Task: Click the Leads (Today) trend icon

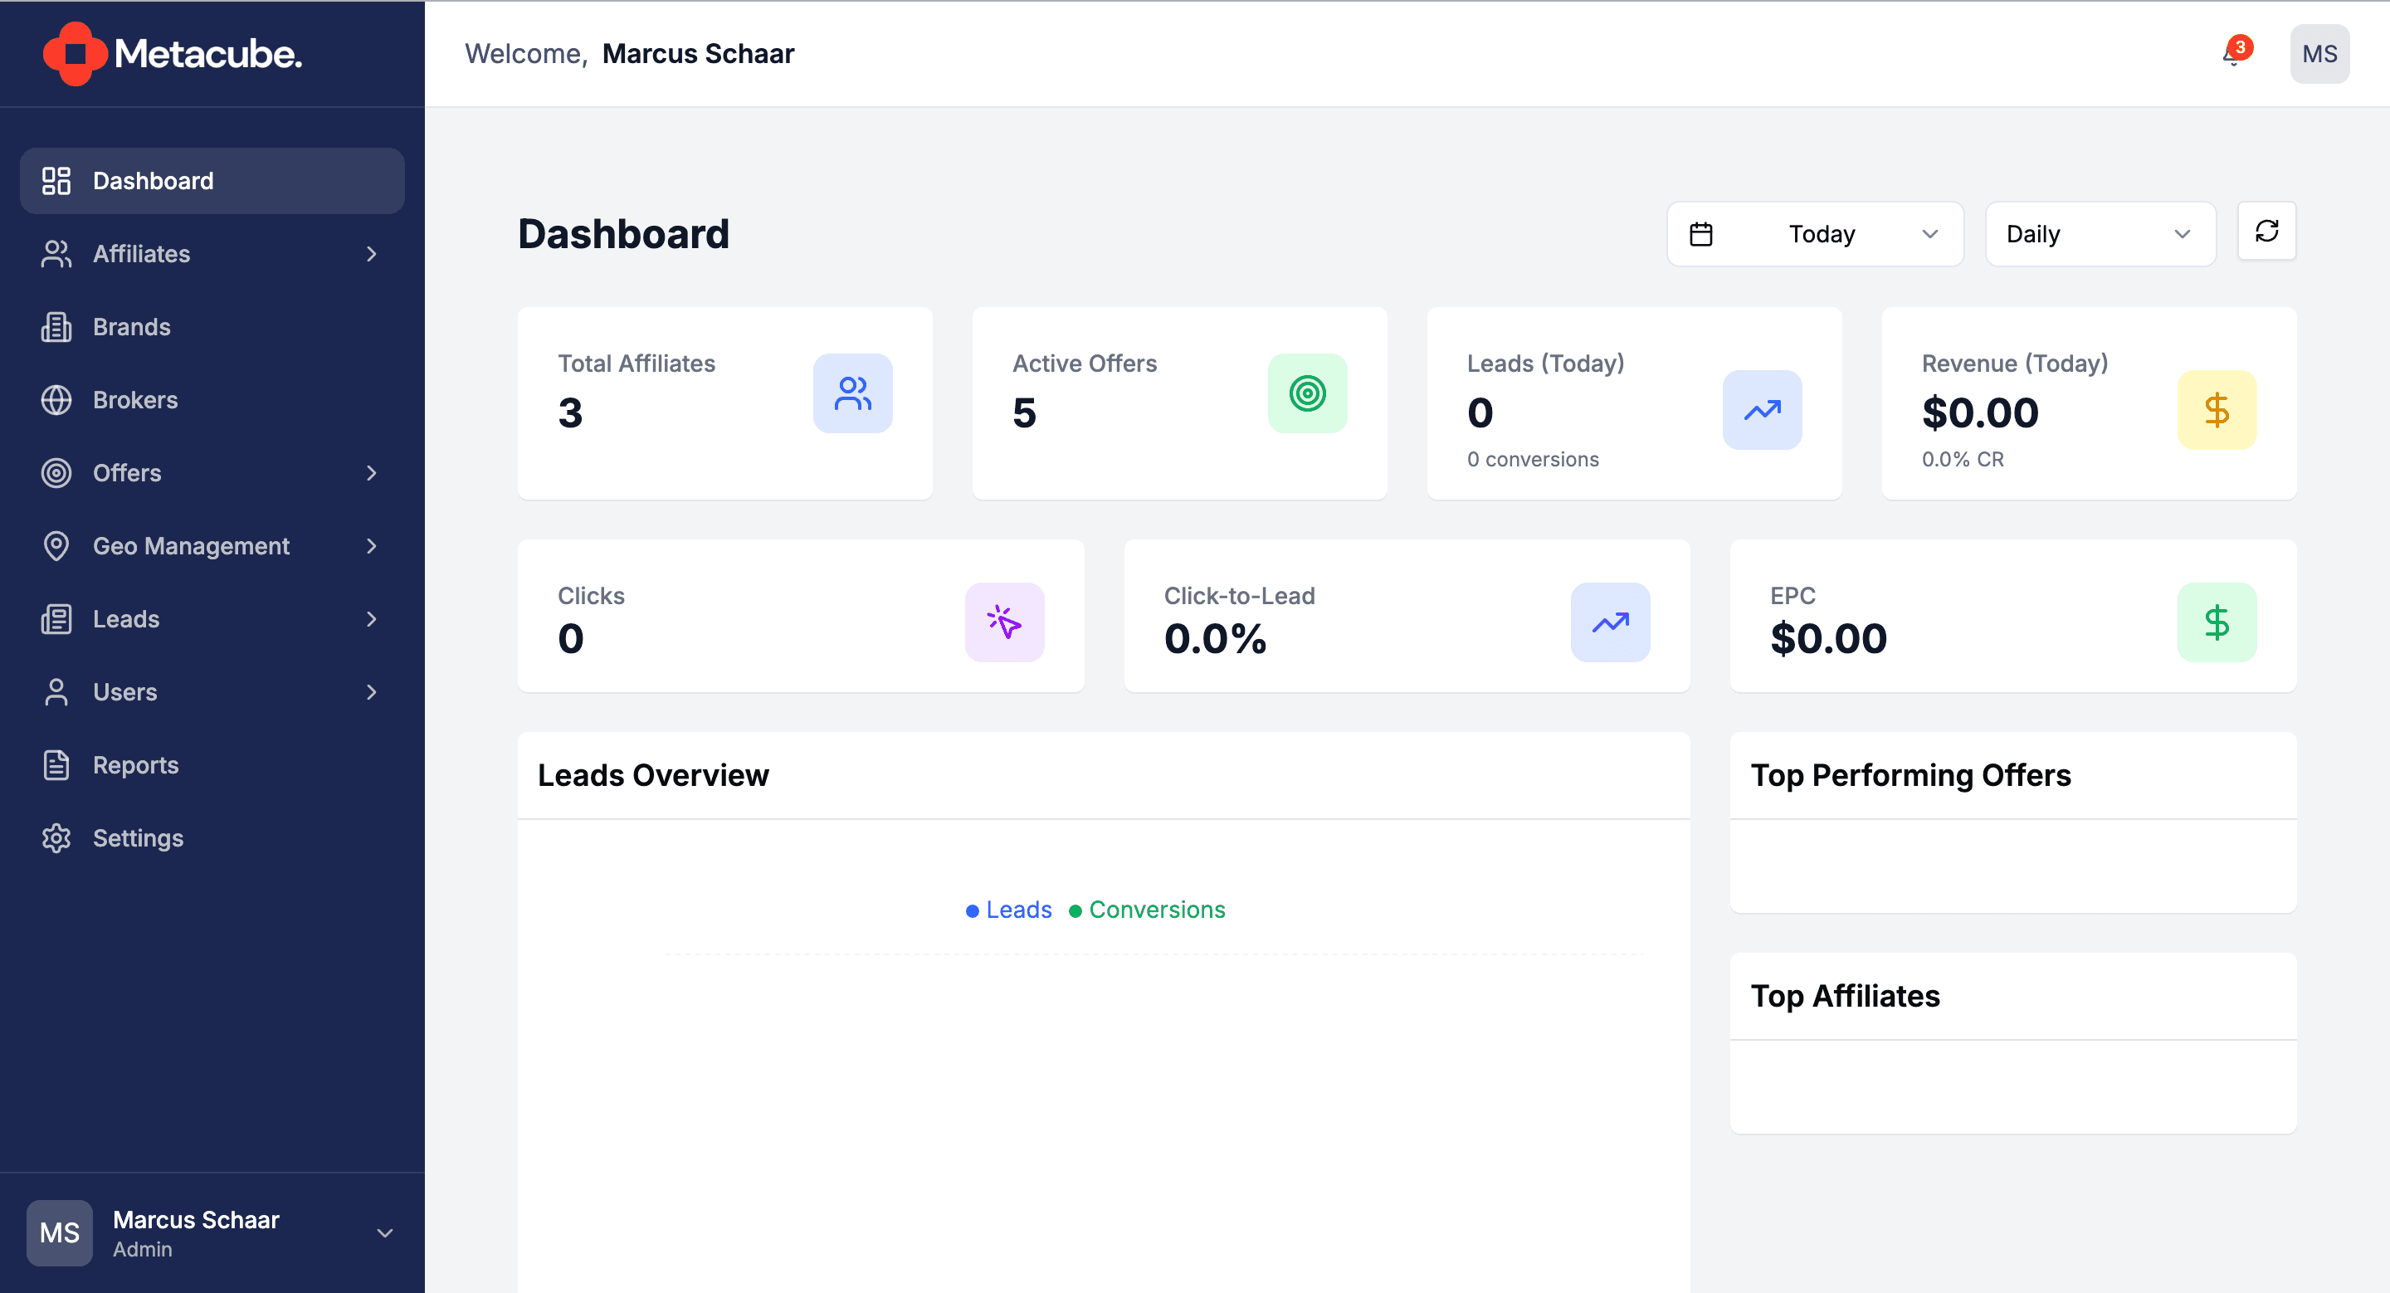Action: pyautogui.click(x=1762, y=410)
